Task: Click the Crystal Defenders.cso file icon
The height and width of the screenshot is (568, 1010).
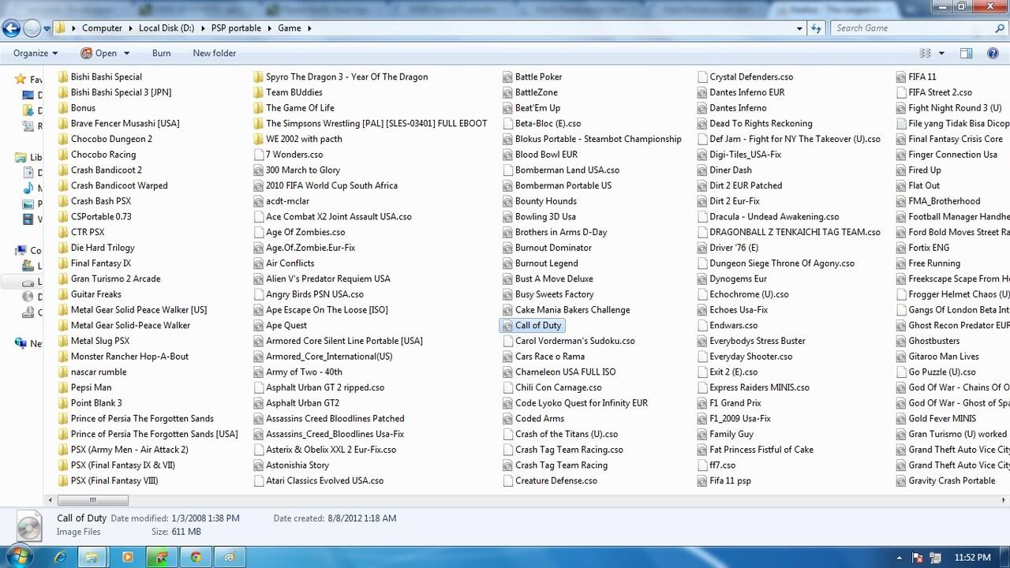Action: click(702, 77)
